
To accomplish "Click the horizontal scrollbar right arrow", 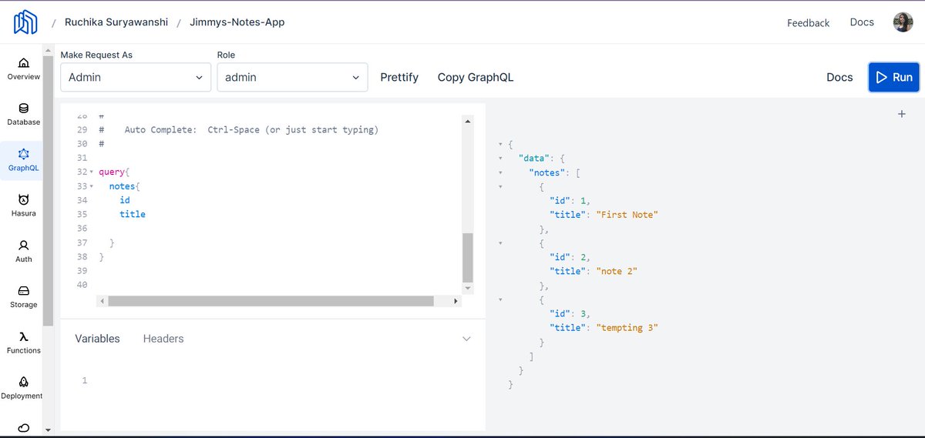I will [x=456, y=302].
